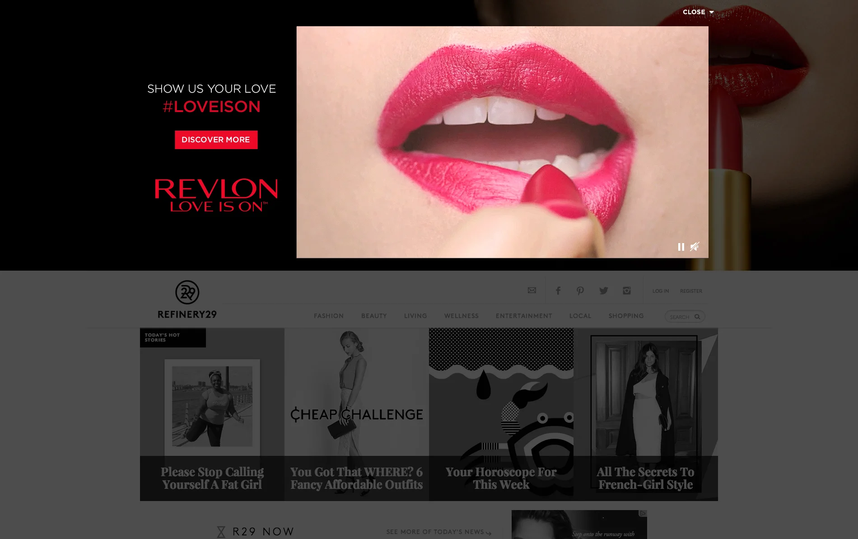
Task: Click the Register link
Action: pos(691,291)
